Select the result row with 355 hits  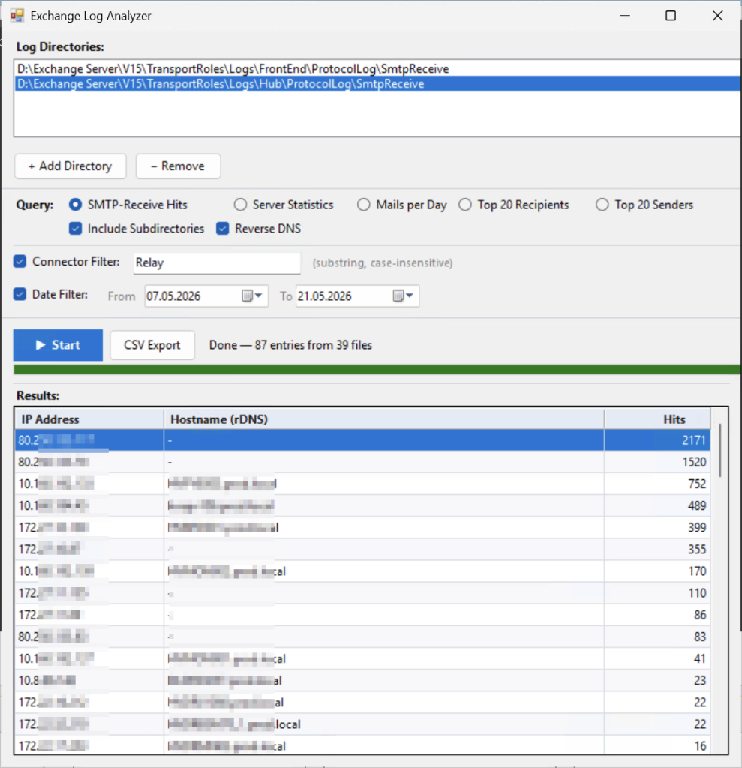362,549
